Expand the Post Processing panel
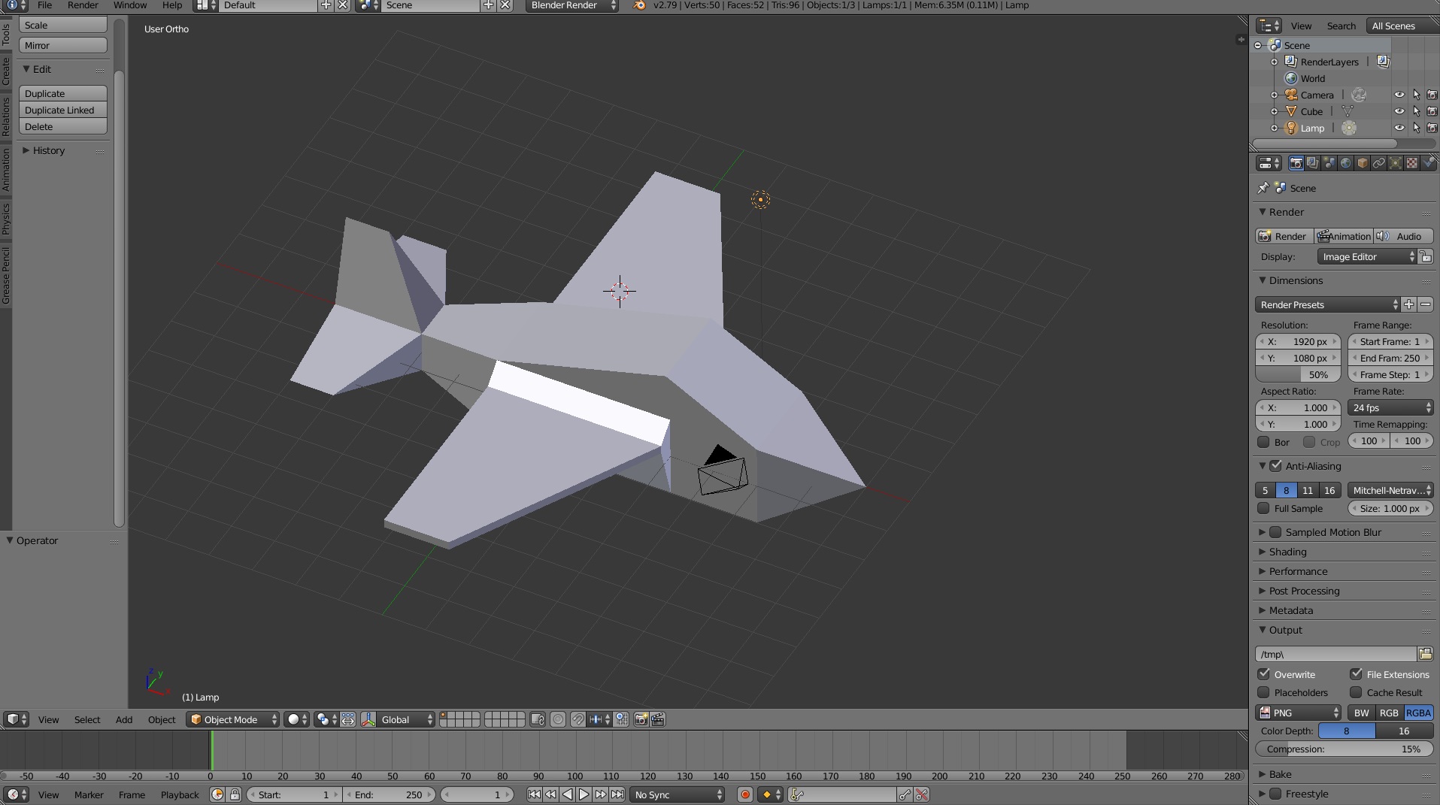The height and width of the screenshot is (805, 1440). click(1304, 591)
